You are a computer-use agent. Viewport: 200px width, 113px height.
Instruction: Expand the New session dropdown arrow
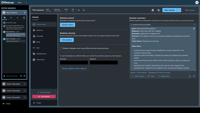click(x=179, y=10)
